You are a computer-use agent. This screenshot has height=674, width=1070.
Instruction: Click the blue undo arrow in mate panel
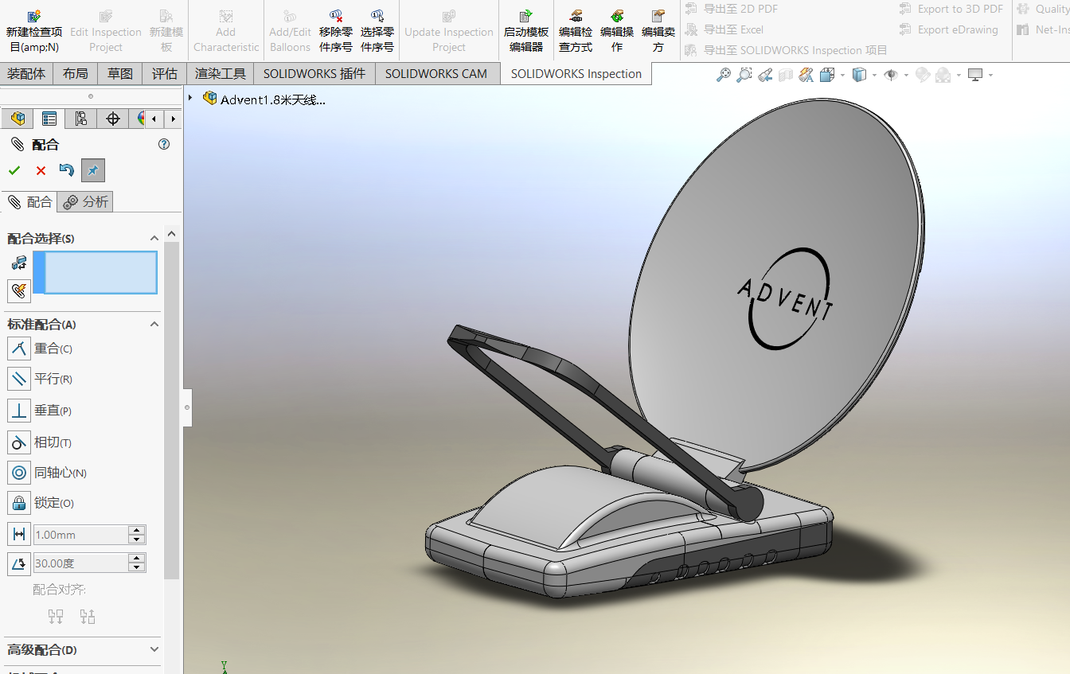(x=67, y=170)
